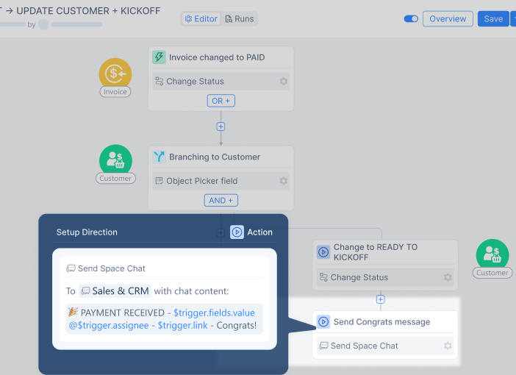Click the Branching to Customer fork icon

(x=159, y=157)
